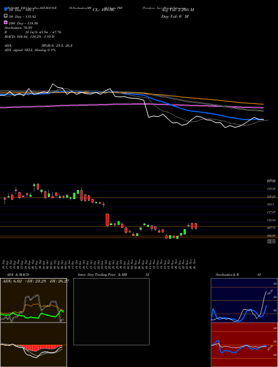Click the 107.71 price axis label
The width and height of the screenshot is (278, 367).
click(271, 228)
